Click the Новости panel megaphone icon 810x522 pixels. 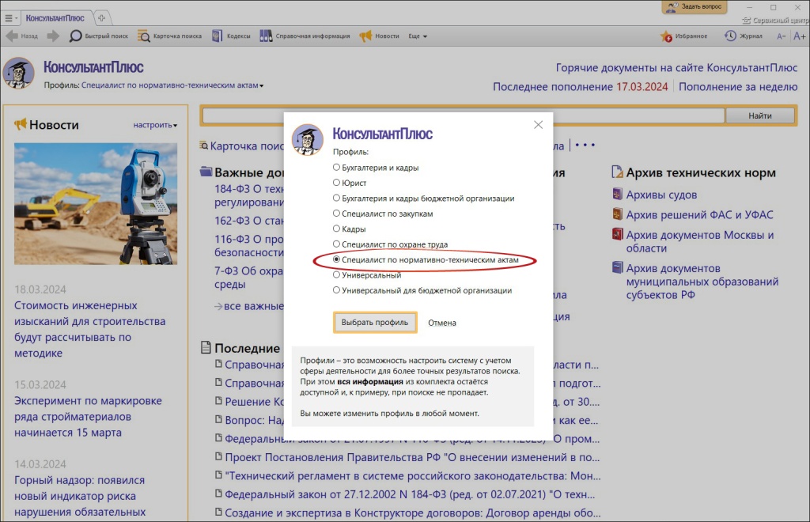click(20, 124)
